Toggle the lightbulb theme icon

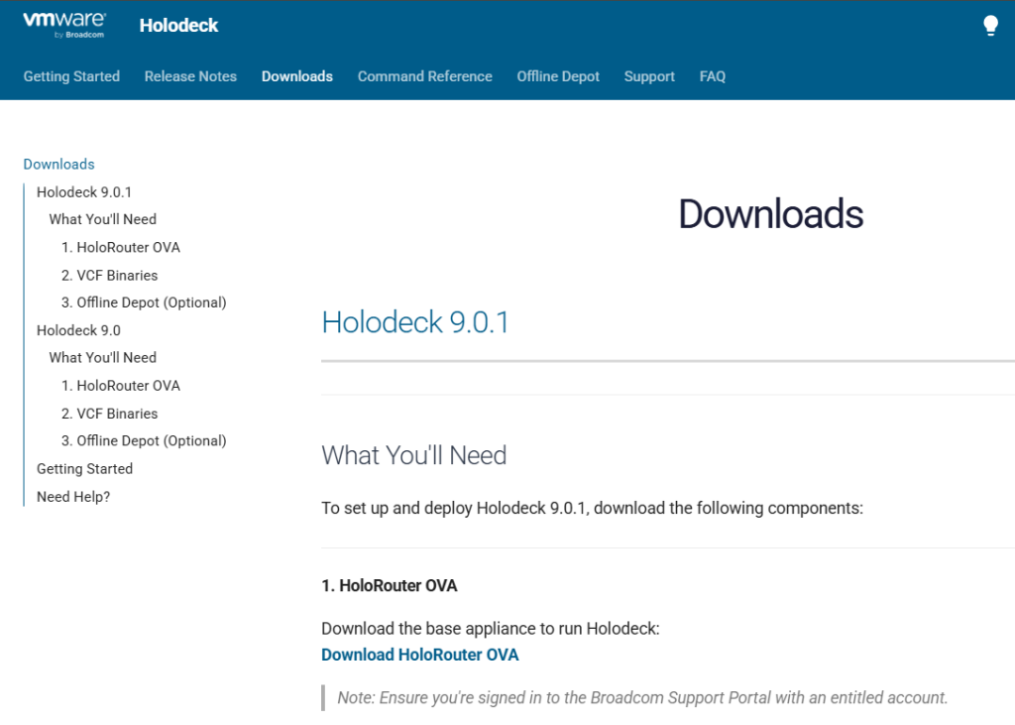click(x=989, y=26)
